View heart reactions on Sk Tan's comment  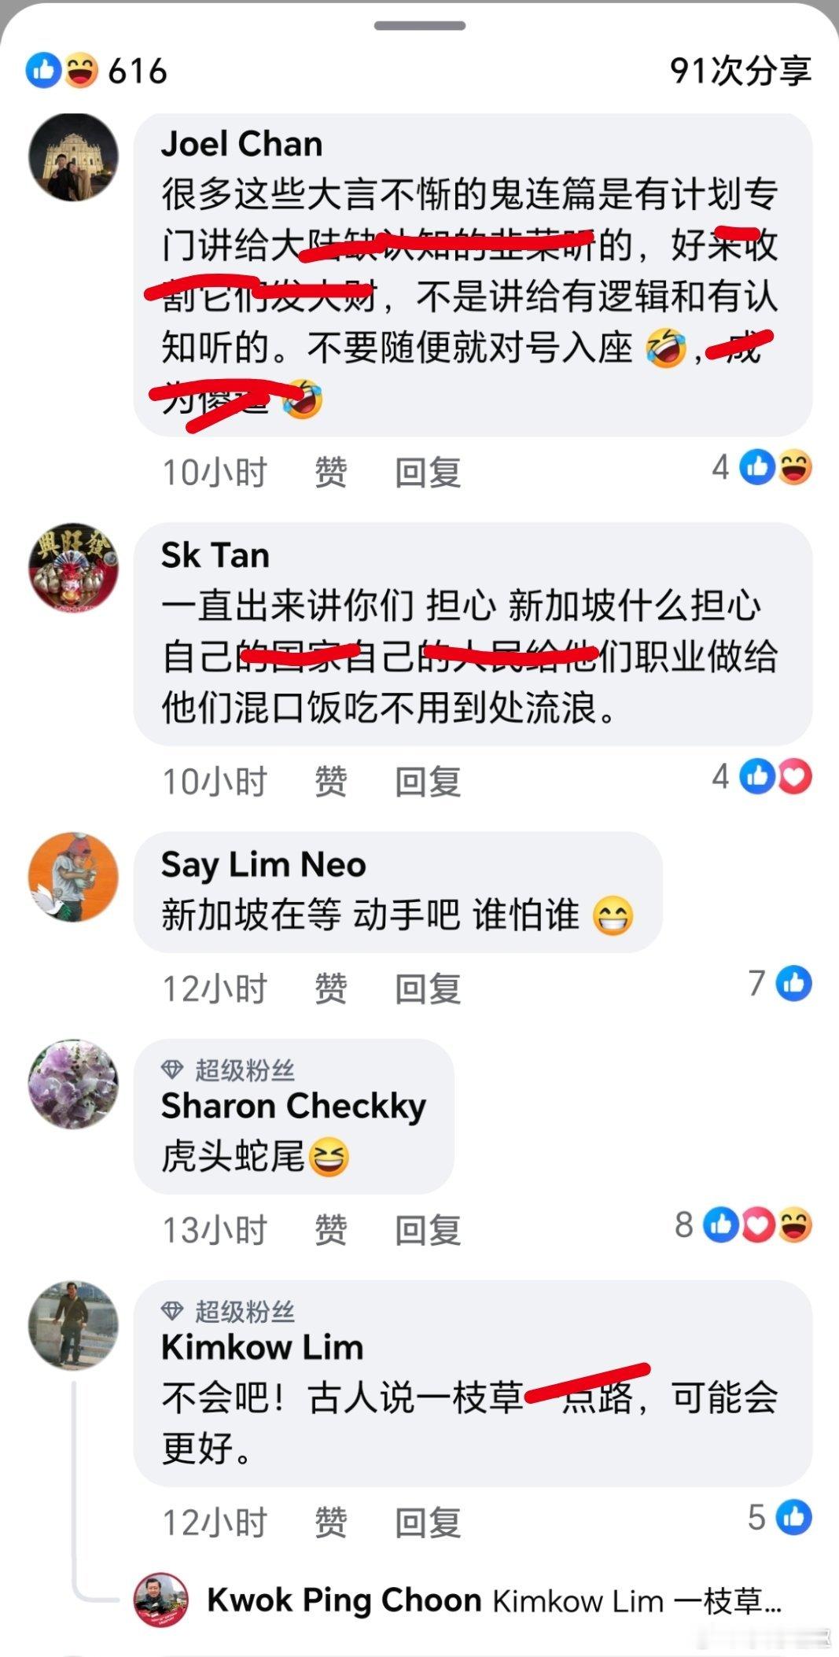794,777
